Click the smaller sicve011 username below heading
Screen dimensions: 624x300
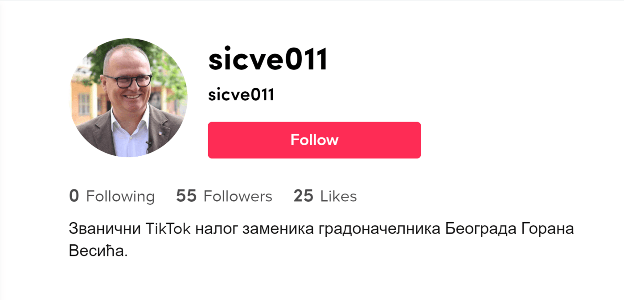(x=241, y=95)
